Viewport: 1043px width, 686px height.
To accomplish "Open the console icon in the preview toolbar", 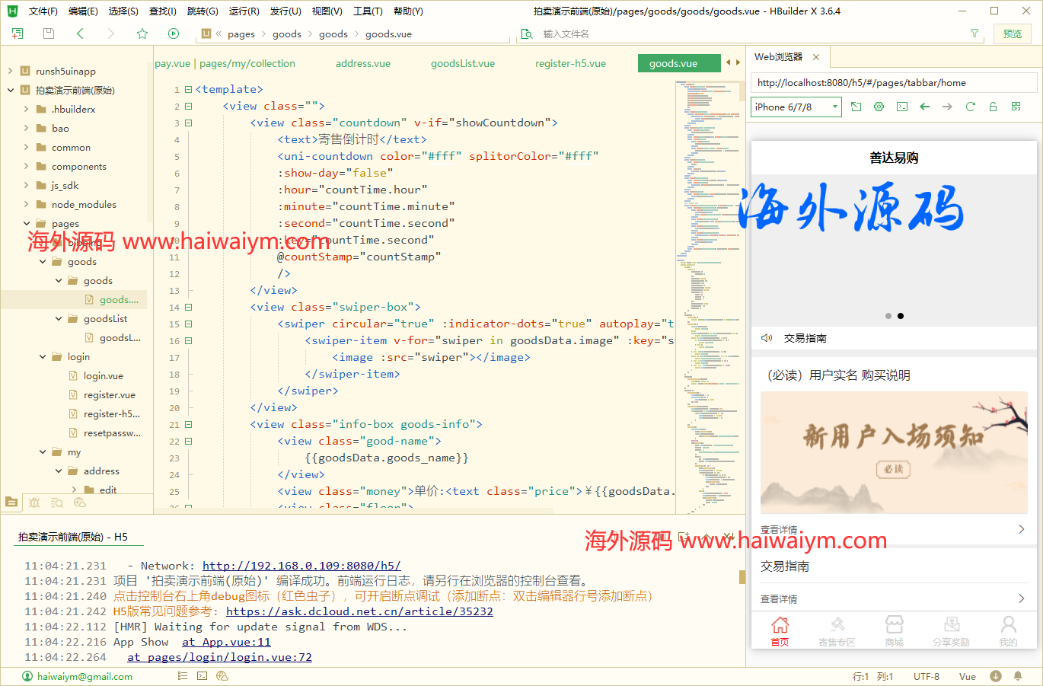I will 902,107.
